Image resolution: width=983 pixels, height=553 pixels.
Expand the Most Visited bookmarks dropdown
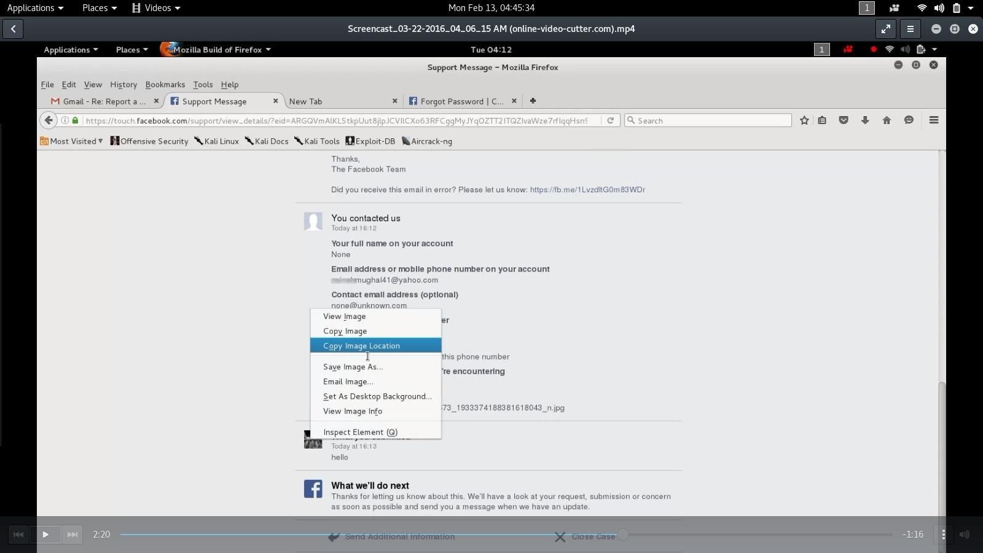tap(71, 141)
